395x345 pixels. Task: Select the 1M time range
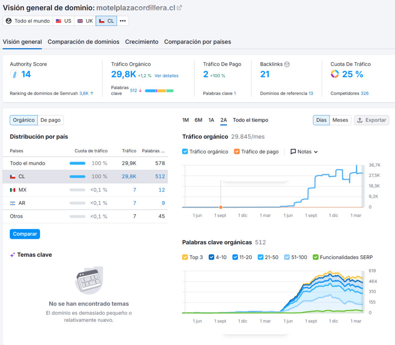186,120
